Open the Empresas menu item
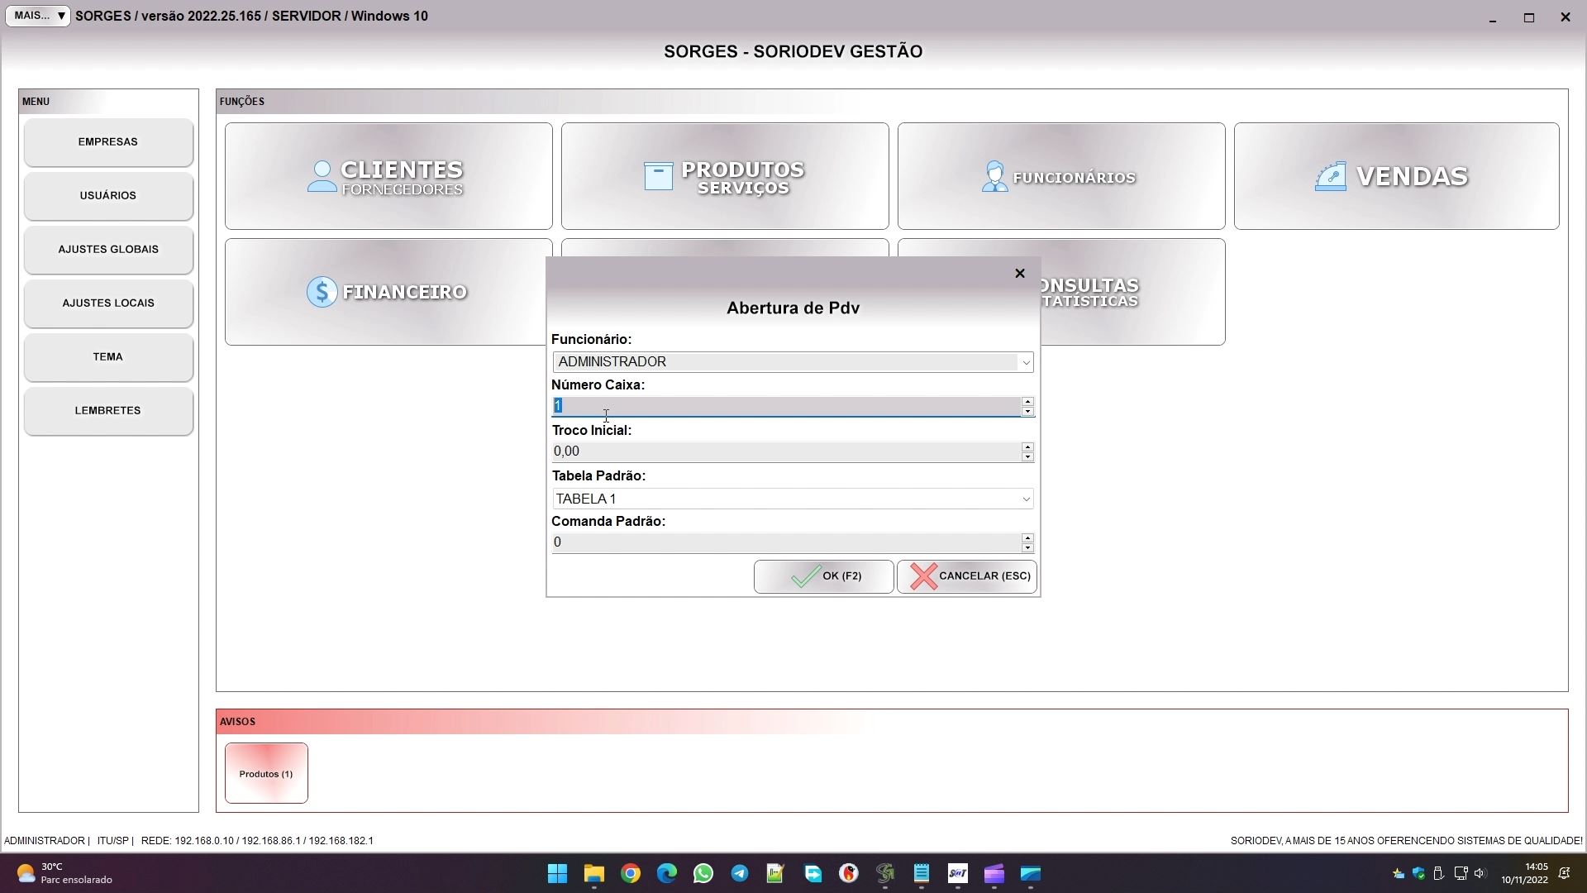This screenshot has height=893, width=1587. click(108, 142)
